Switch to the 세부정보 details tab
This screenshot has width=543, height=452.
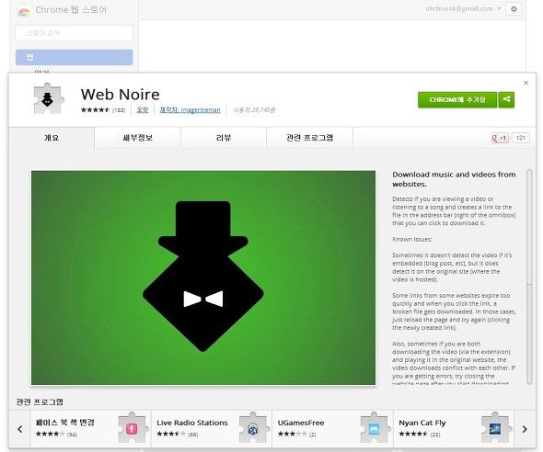point(137,138)
